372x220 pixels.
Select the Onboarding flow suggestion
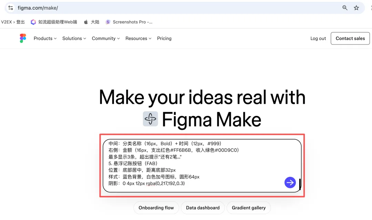[x=156, y=208]
